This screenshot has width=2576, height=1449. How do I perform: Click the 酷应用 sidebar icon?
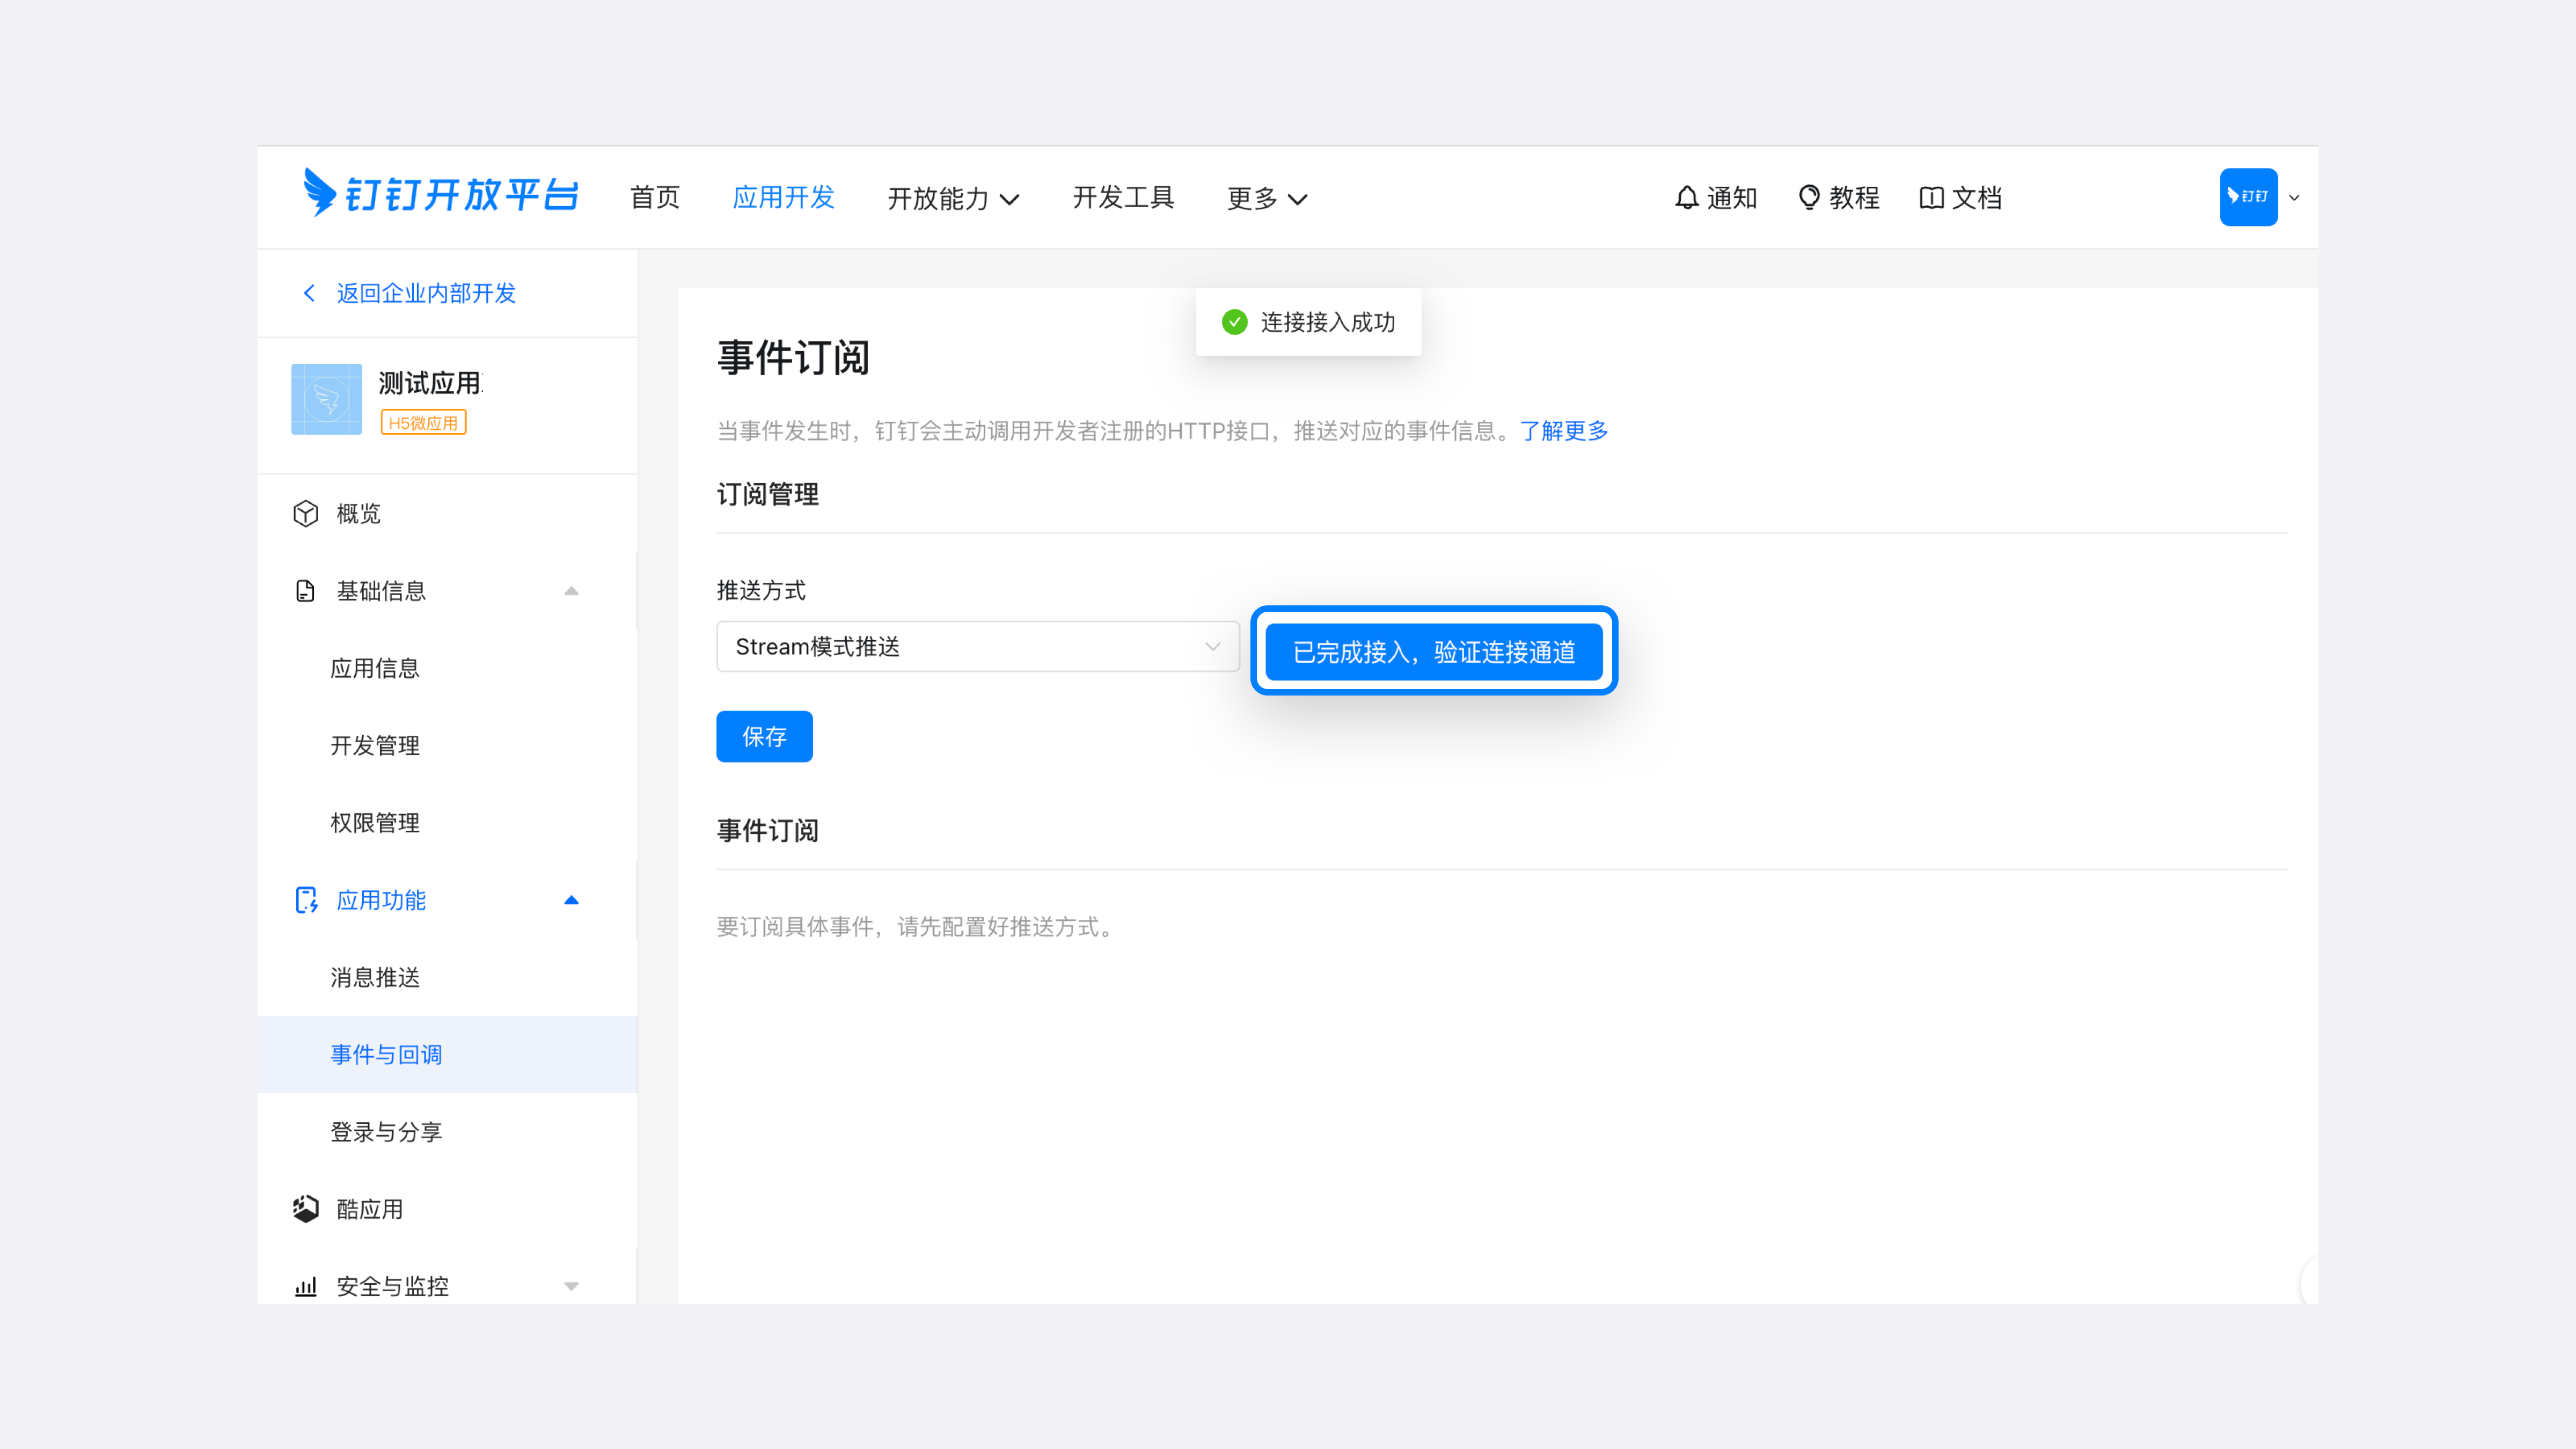point(305,1209)
